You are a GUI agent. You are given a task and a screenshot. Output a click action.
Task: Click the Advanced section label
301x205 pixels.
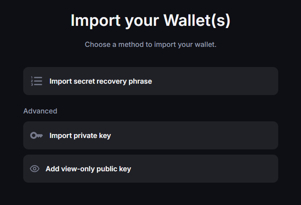point(40,111)
